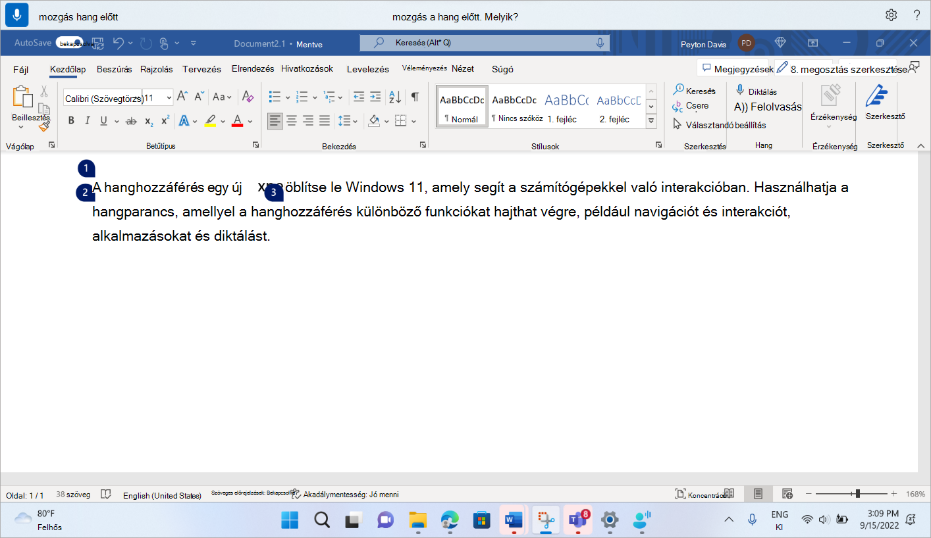Align text left

[x=275, y=121]
